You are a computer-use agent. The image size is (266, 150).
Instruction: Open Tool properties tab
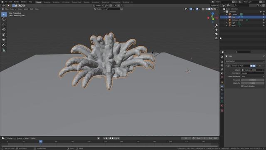point(222,57)
